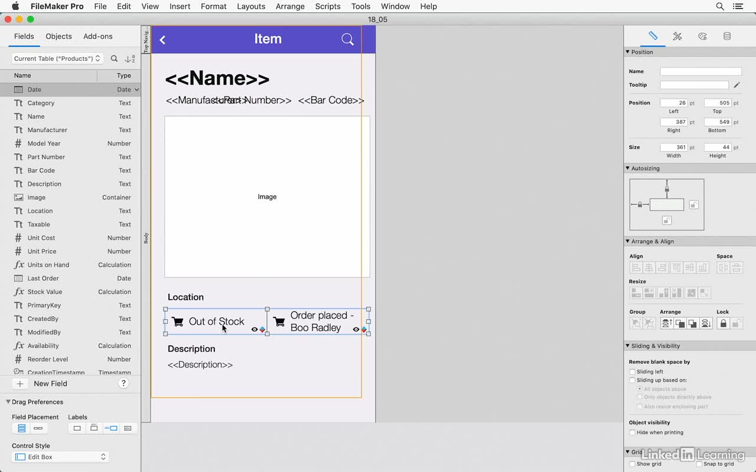
Task: Collapse the Position section
Action: point(628,52)
